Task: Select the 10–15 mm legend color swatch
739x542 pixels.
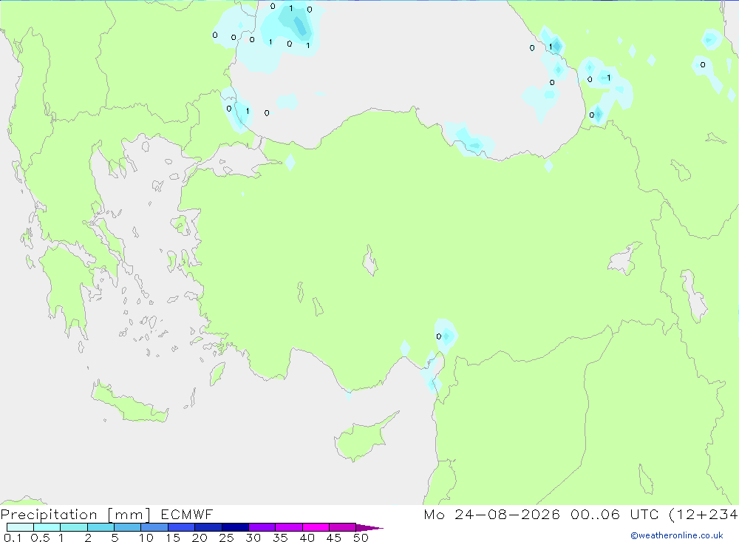Action: pyautogui.click(x=154, y=527)
